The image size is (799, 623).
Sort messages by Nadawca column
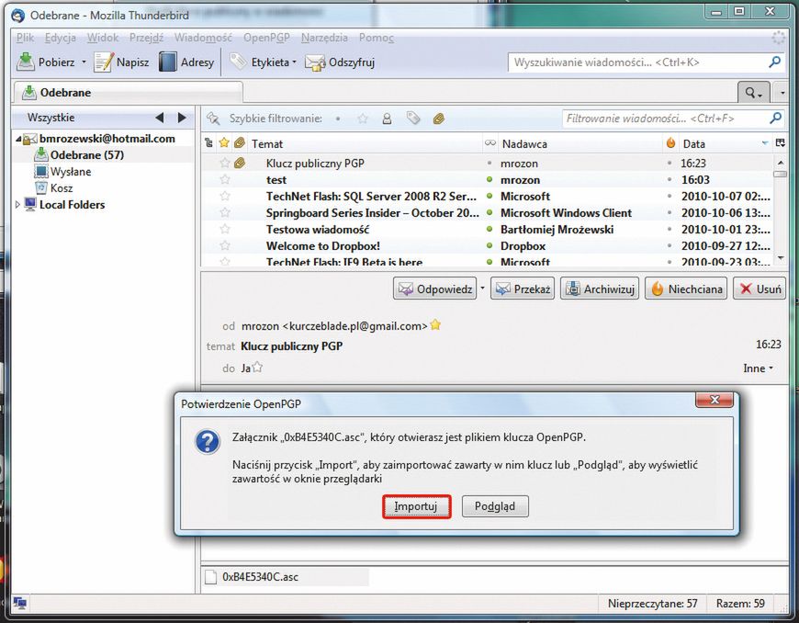tap(581, 143)
